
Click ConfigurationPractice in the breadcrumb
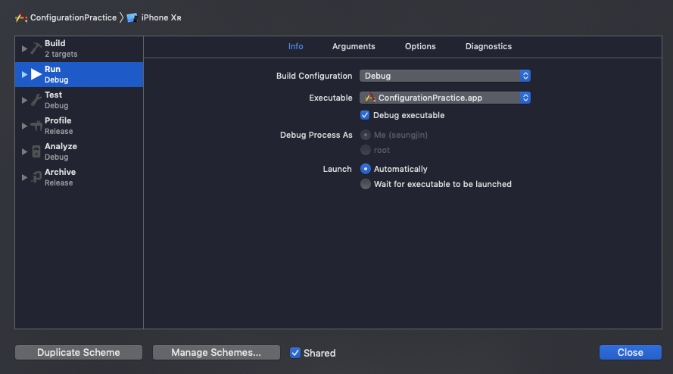[73, 17]
